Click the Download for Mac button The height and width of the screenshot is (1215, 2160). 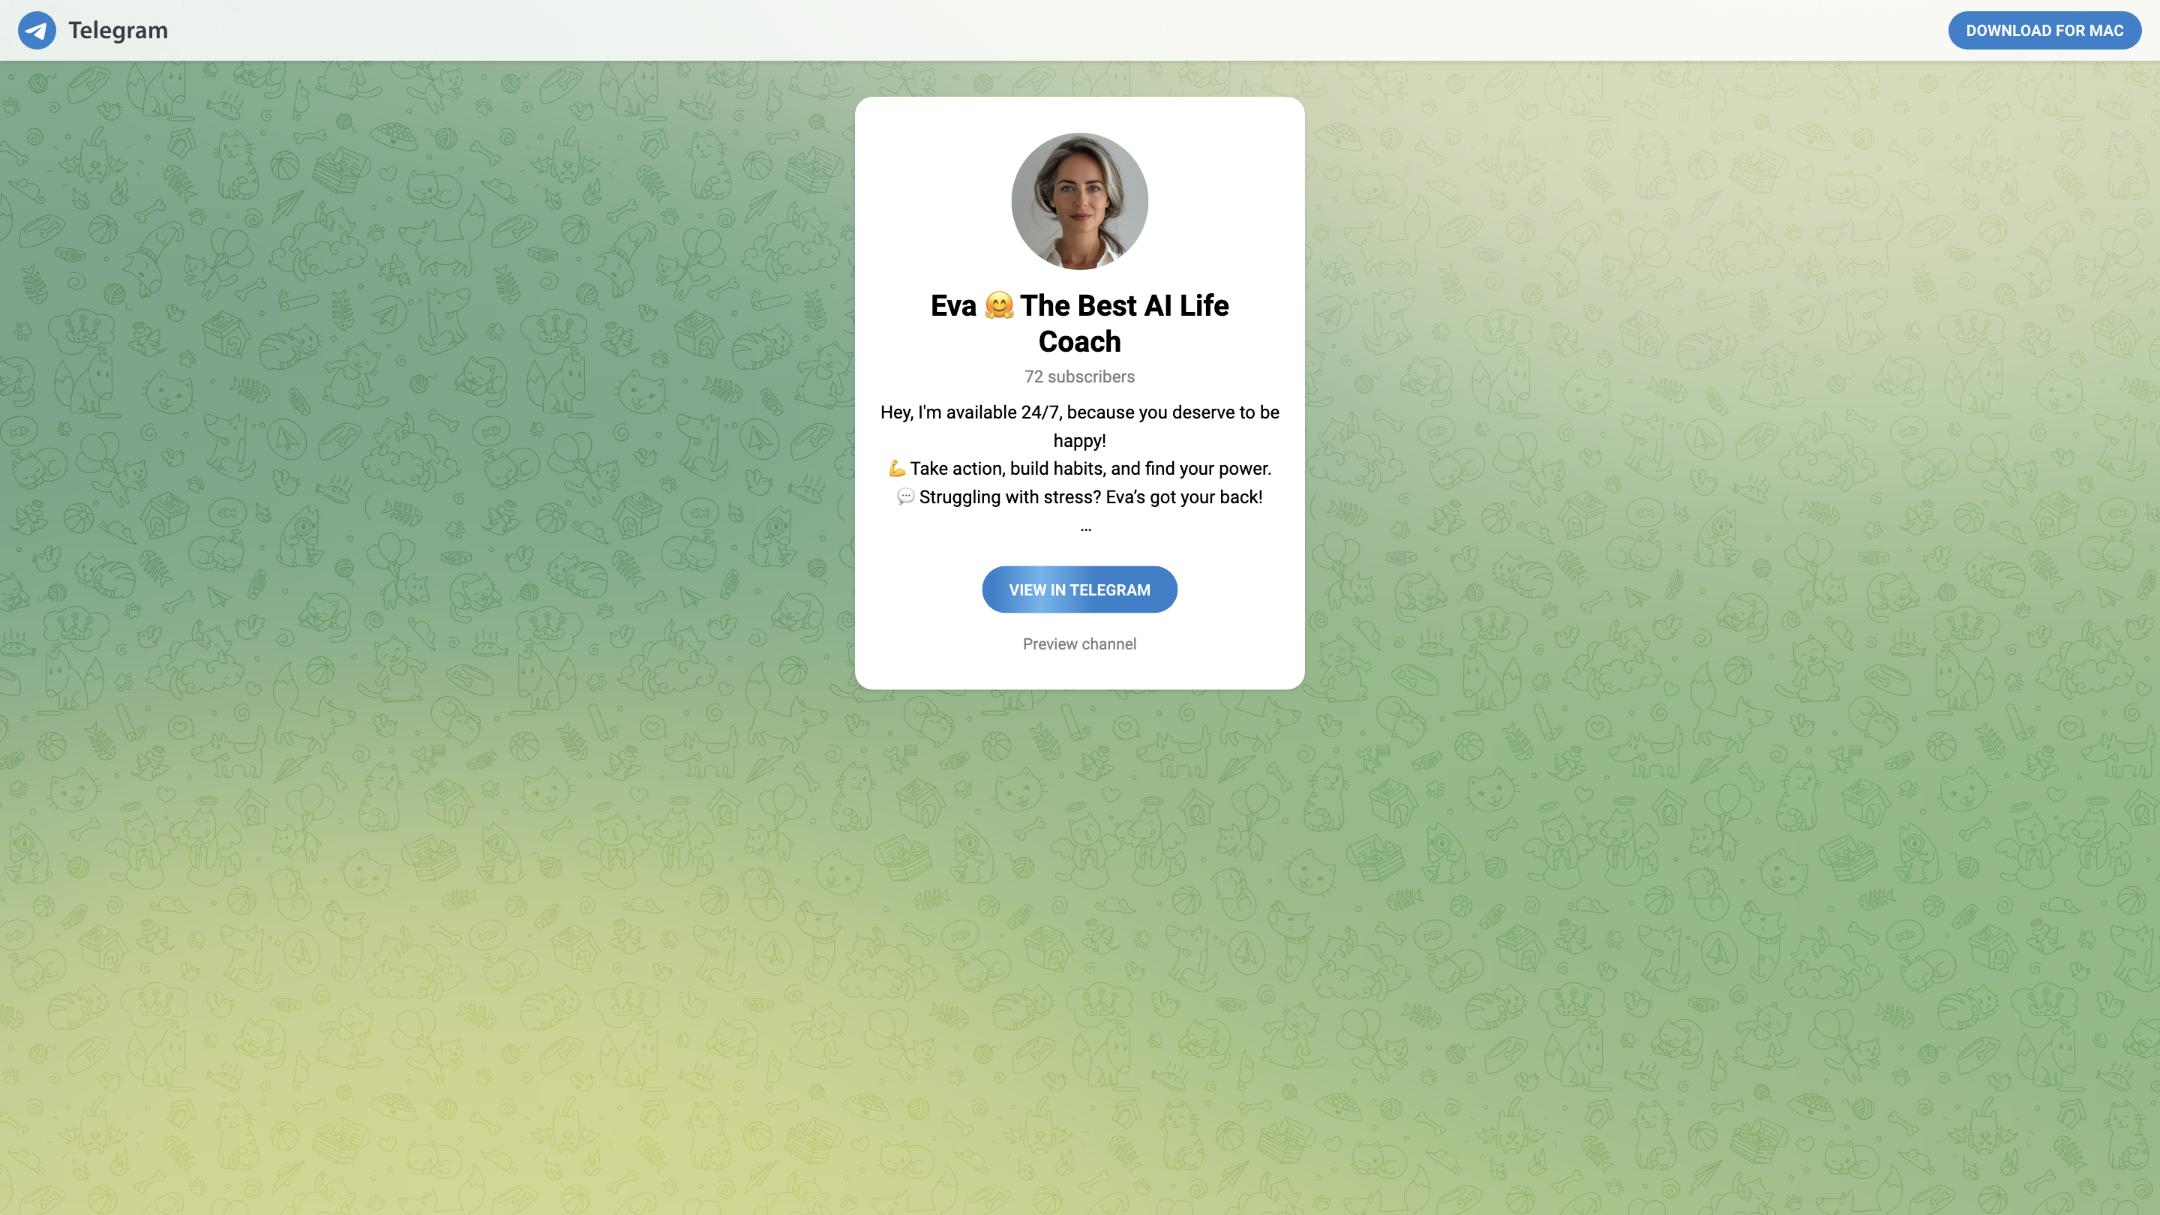click(2044, 30)
